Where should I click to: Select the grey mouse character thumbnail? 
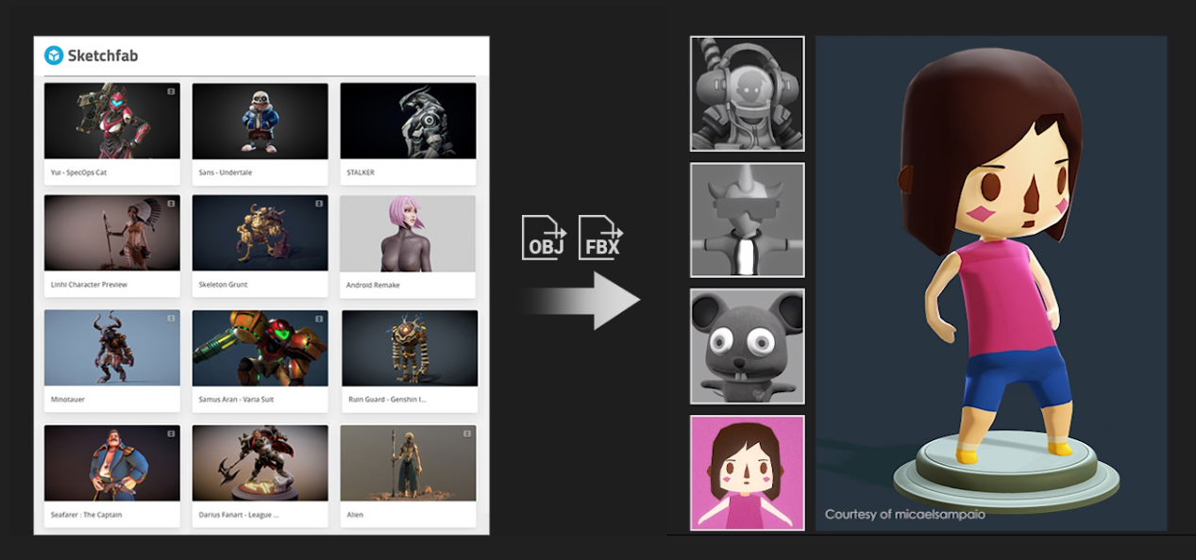(x=748, y=346)
